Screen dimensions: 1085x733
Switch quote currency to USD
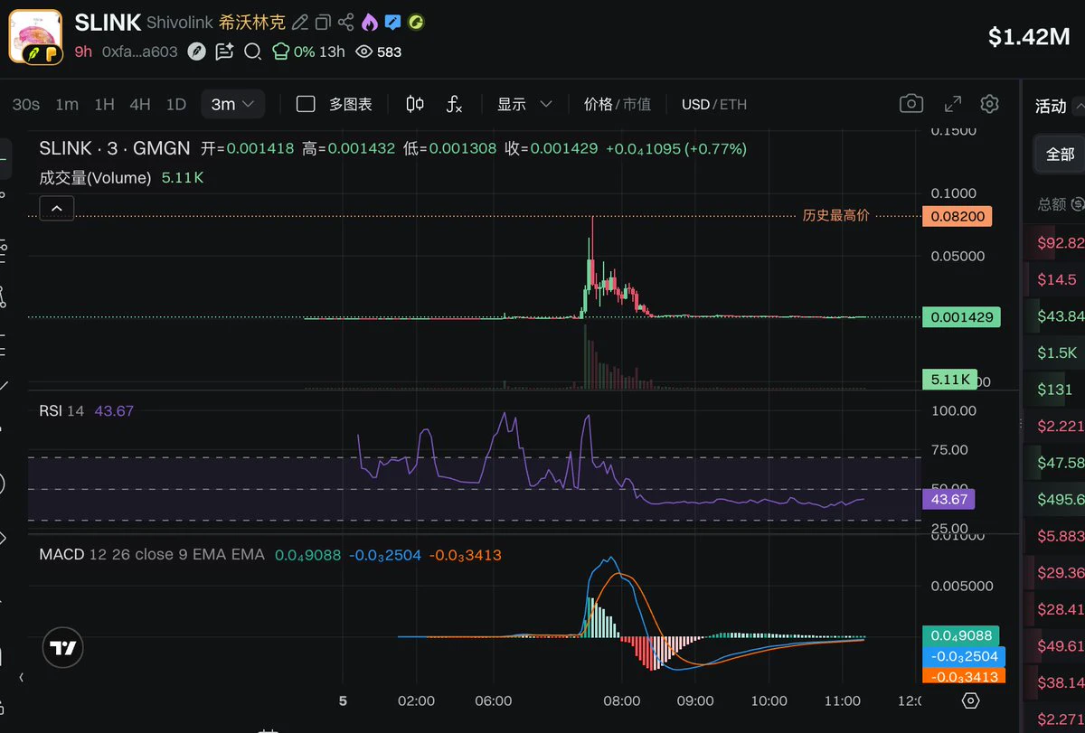(695, 104)
